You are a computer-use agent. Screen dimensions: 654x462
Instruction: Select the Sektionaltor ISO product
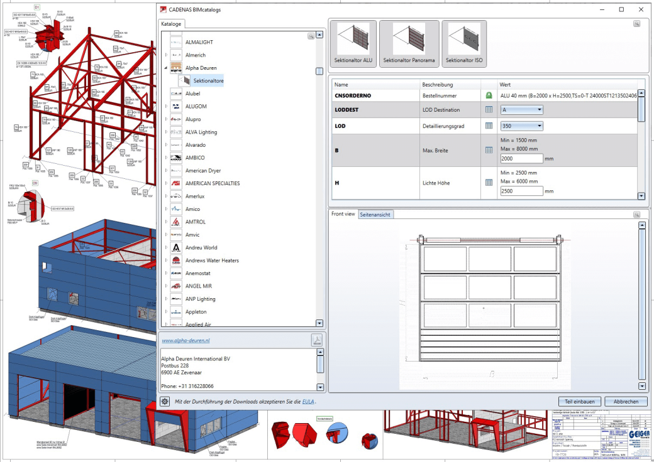click(464, 44)
